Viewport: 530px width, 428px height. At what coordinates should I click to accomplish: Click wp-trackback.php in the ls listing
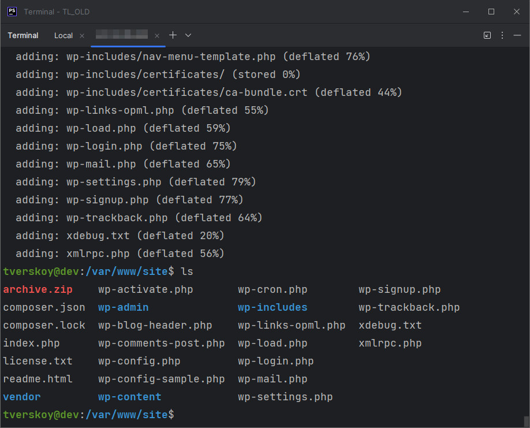[409, 307]
